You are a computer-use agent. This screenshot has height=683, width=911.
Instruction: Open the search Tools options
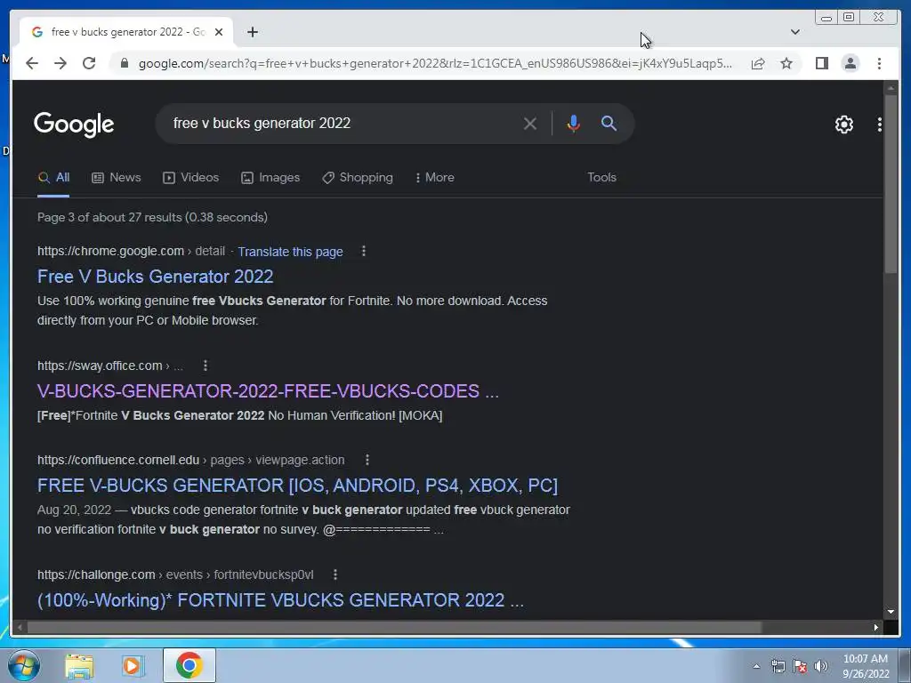[601, 178]
